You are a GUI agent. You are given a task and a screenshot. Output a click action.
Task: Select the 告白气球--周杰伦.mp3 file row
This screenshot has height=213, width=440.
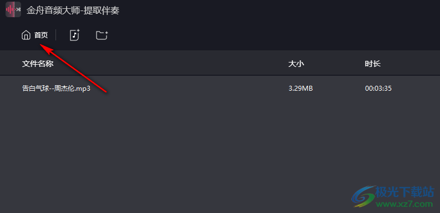(220, 89)
